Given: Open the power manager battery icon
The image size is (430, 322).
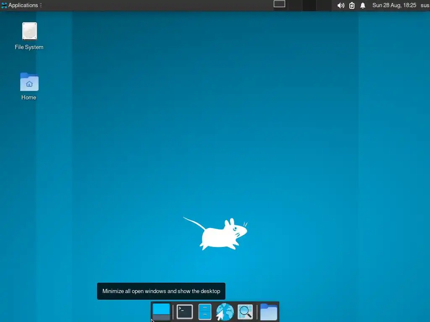Looking at the screenshot, I should click(x=352, y=5).
